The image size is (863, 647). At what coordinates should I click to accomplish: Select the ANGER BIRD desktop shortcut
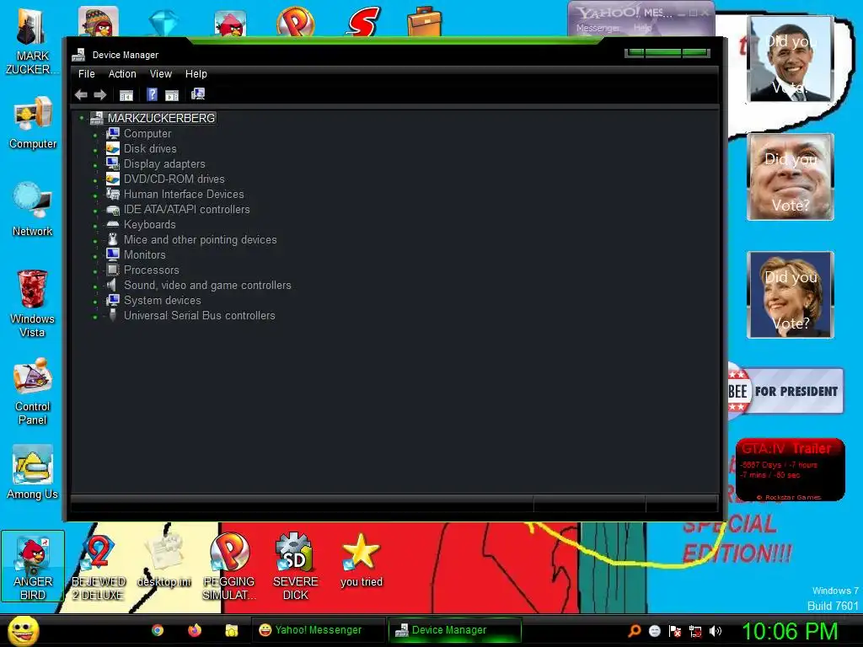[33, 566]
